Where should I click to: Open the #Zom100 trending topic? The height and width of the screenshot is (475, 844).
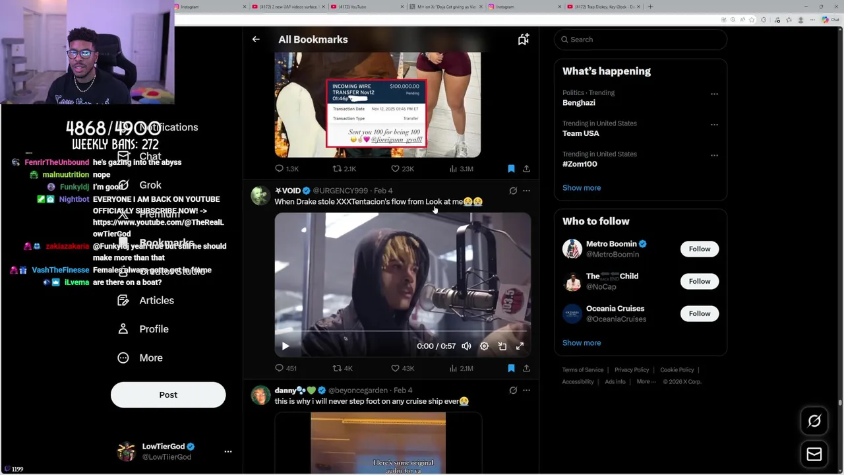[x=580, y=164]
